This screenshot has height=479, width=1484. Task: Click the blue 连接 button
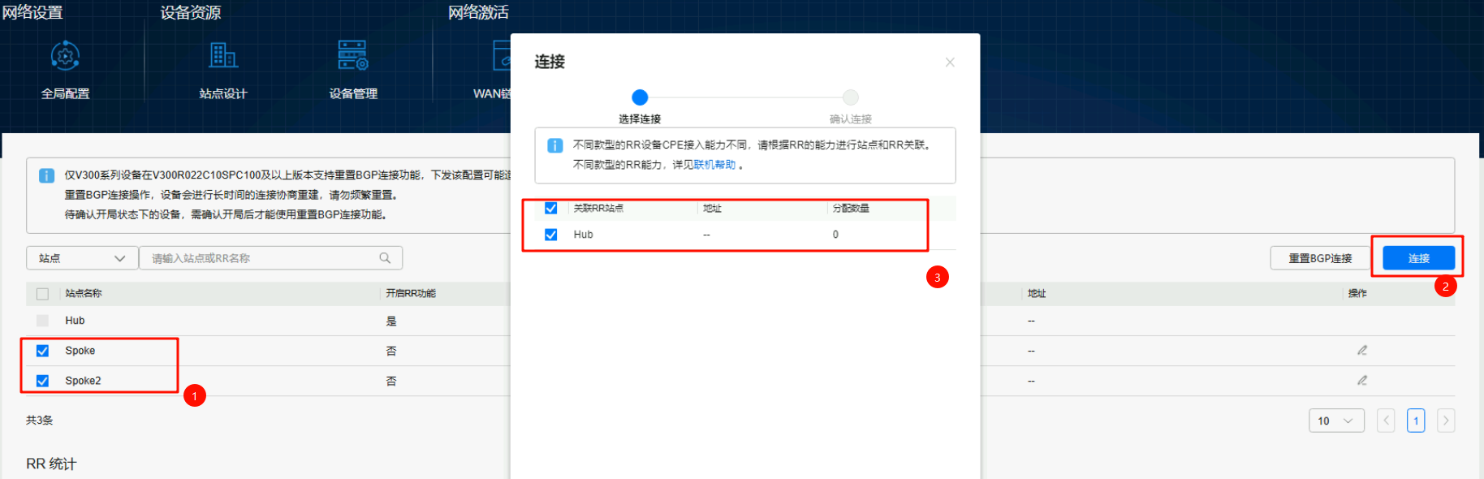(1418, 258)
